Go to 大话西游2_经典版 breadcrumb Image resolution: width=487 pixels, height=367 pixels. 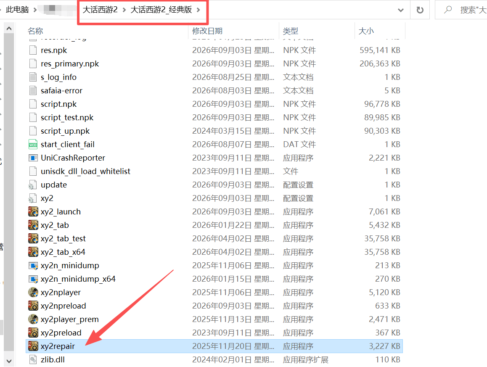pos(161,10)
